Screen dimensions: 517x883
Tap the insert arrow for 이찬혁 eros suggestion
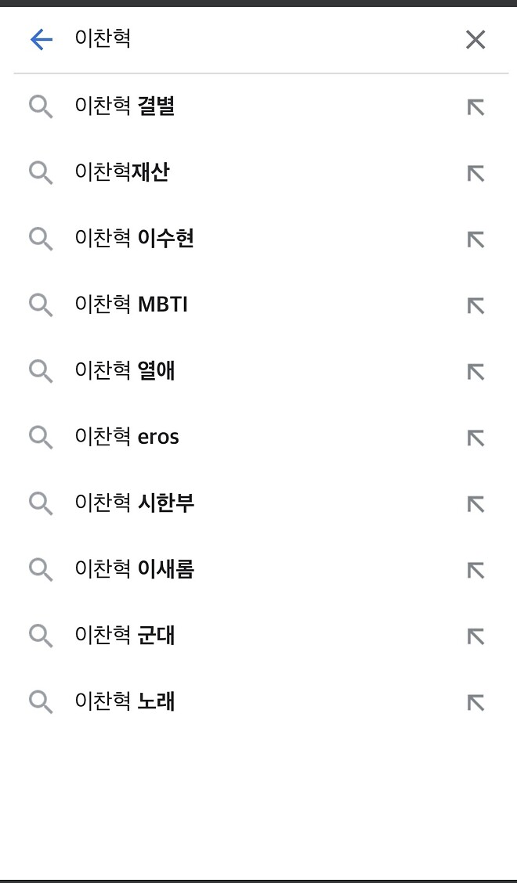[475, 438]
